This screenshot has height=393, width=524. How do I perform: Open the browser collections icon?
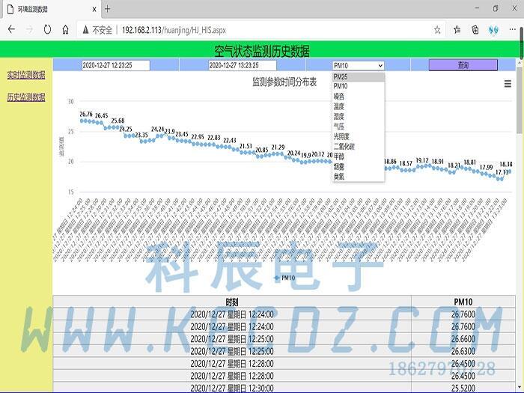(475, 30)
